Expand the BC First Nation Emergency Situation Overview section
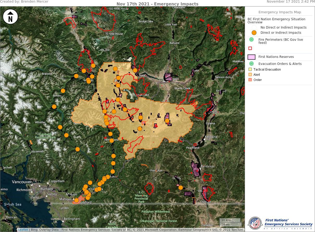The image size is (315, 232). (276, 21)
